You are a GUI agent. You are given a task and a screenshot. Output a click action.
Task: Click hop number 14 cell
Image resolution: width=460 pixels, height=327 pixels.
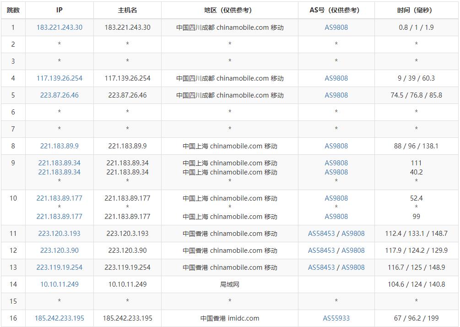click(x=13, y=284)
